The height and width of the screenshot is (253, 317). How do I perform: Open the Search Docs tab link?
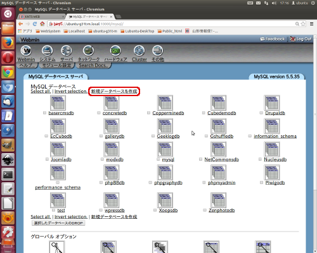point(93,65)
